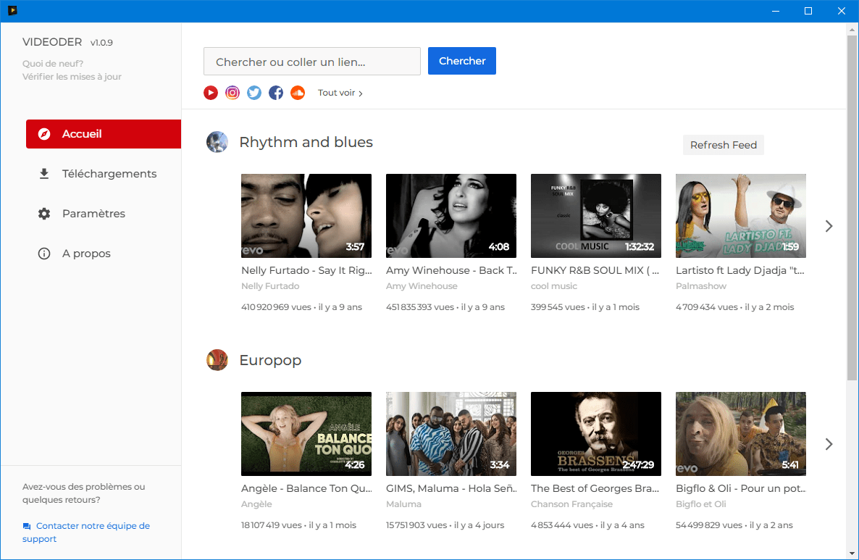This screenshot has width=859, height=560.
Task: Click title FUNKY R&B SOUL MIX
Action: [595, 270]
